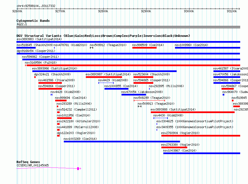Click the 93000k ruler tick label

189,11
